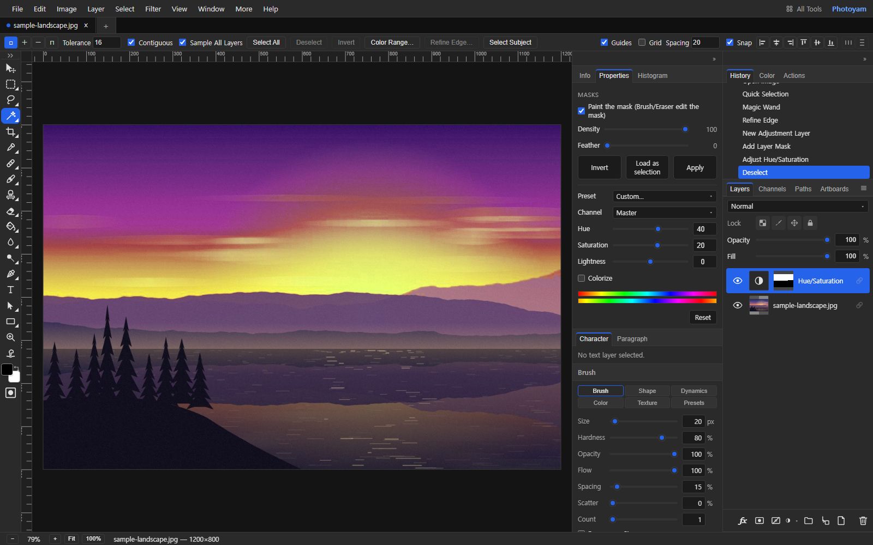Select the Pen tool

coord(10,274)
